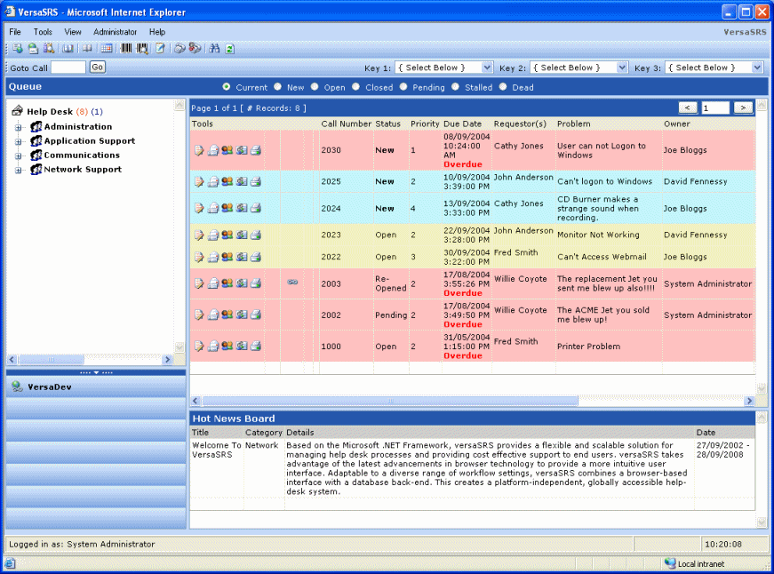774x574 pixels.
Task: Click the binoculars find icon
Action: (214, 48)
